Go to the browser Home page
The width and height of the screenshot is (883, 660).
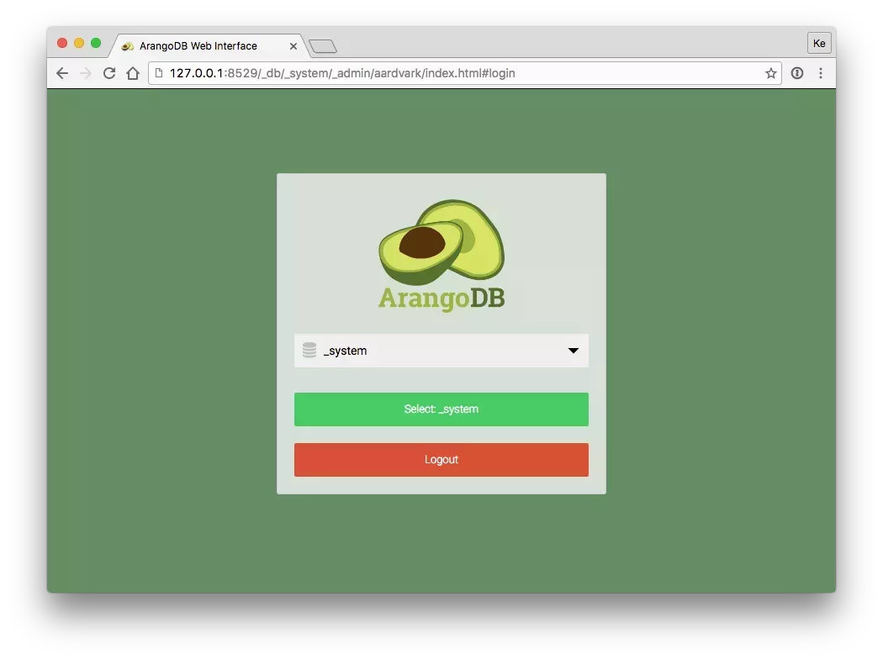133,73
